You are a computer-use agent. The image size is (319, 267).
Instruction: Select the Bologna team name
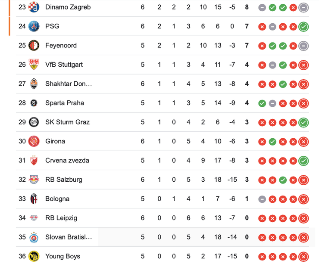[57, 199]
